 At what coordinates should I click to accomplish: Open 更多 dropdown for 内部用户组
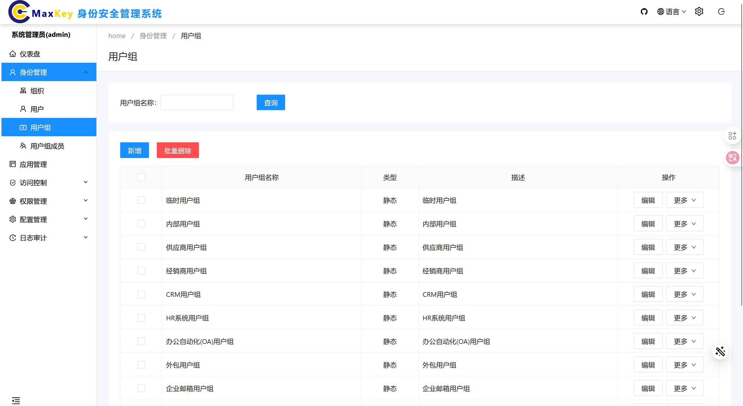coord(685,224)
